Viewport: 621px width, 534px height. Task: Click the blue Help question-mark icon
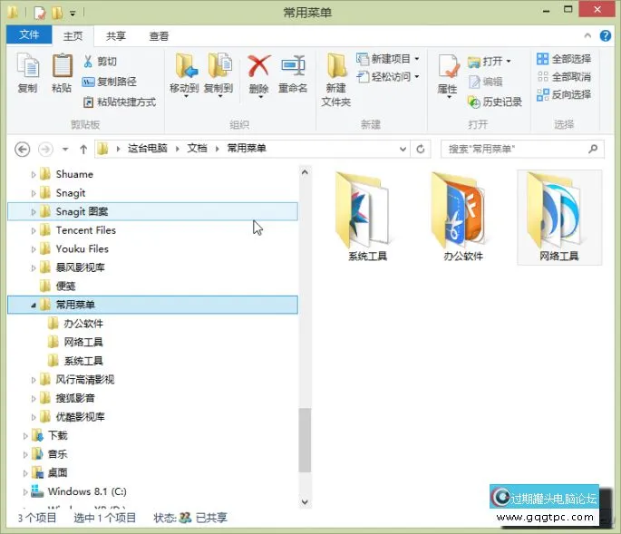click(606, 35)
